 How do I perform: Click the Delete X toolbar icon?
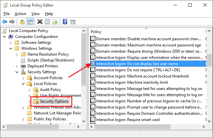click(x=40, y=22)
